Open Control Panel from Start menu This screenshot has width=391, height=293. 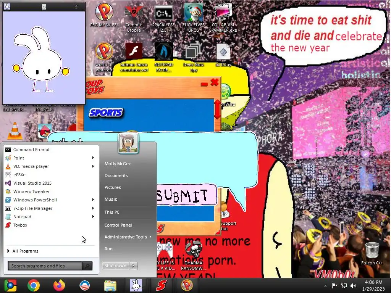tap(118, 225)
